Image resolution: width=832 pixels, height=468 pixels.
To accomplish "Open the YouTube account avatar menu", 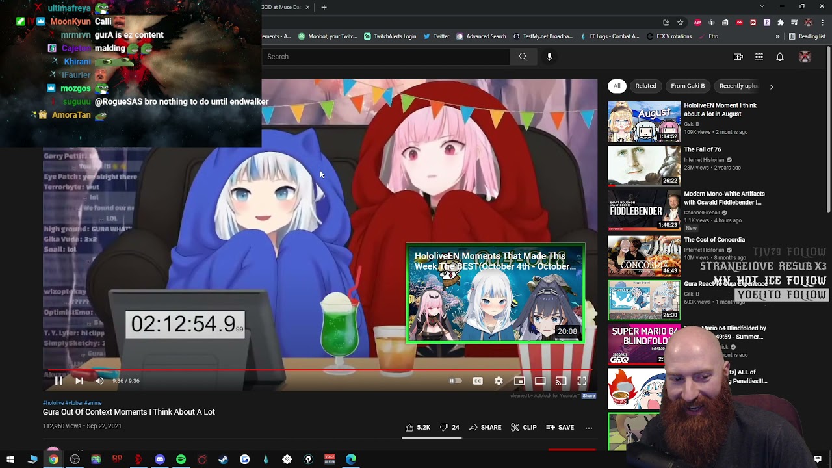I will [805, 57].
